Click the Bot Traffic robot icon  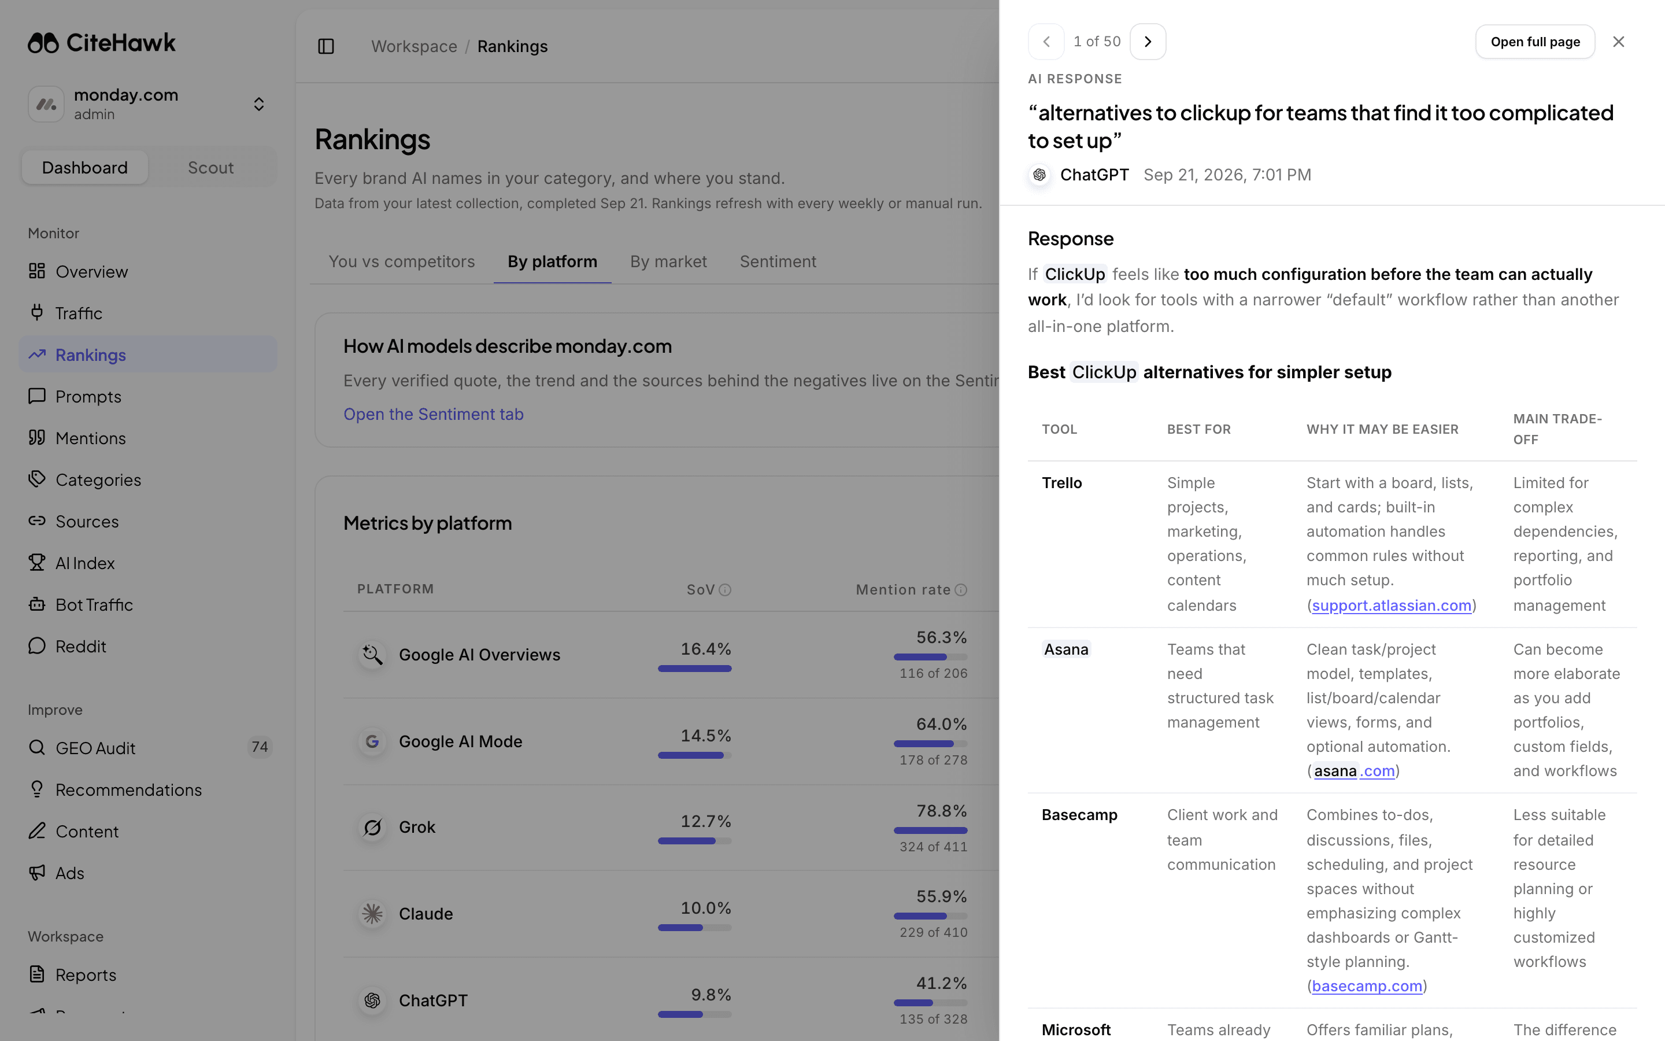point(37,604)
